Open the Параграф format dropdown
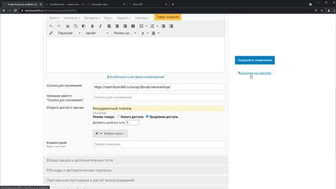 69,33
